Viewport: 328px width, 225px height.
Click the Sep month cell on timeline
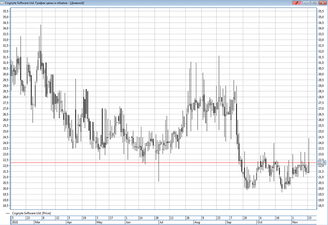click(x=241, y=222)
